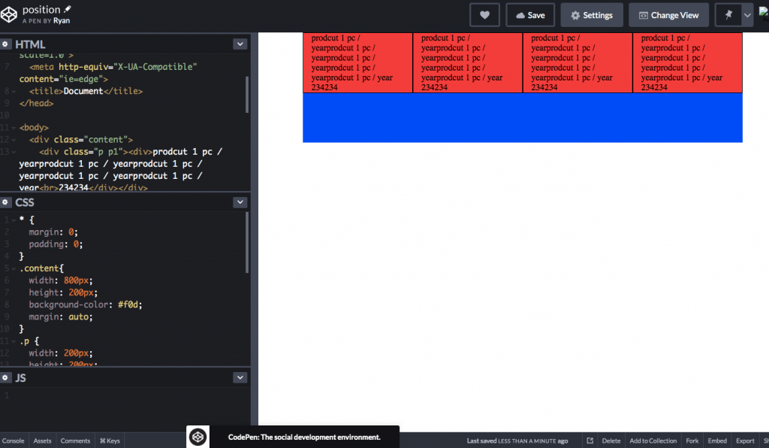
Task: Open JS panel settings gear
Action: pyautogui.click(x=6, y=377)
